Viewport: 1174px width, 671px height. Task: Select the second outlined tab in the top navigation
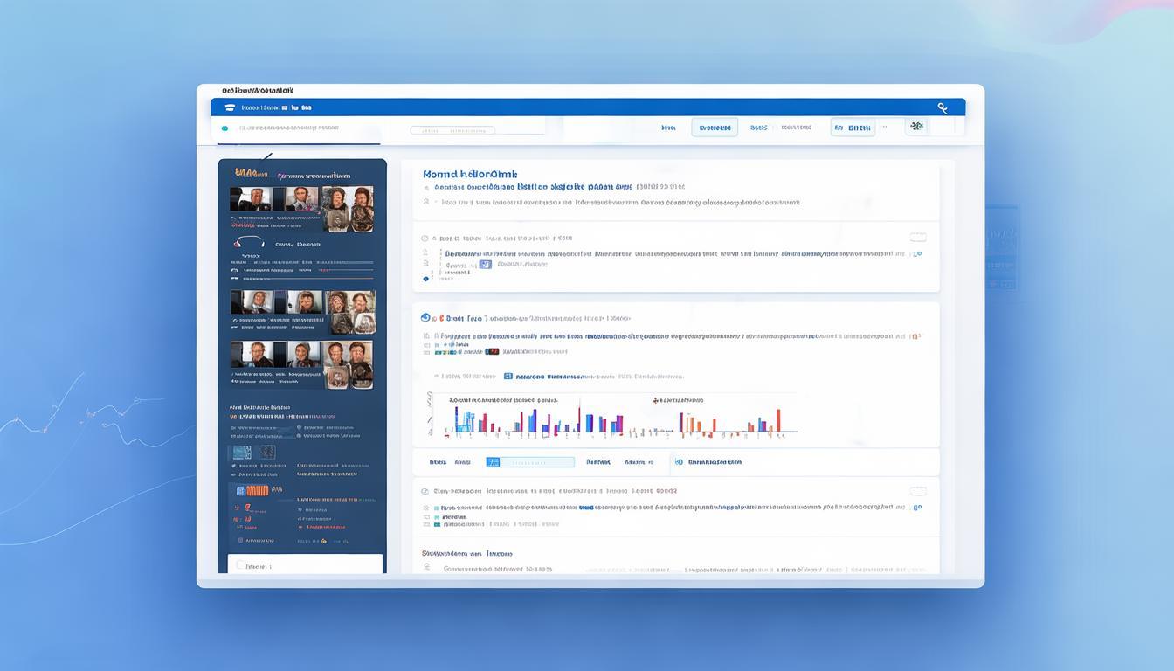pyautogui.click(x=852, y=128)
